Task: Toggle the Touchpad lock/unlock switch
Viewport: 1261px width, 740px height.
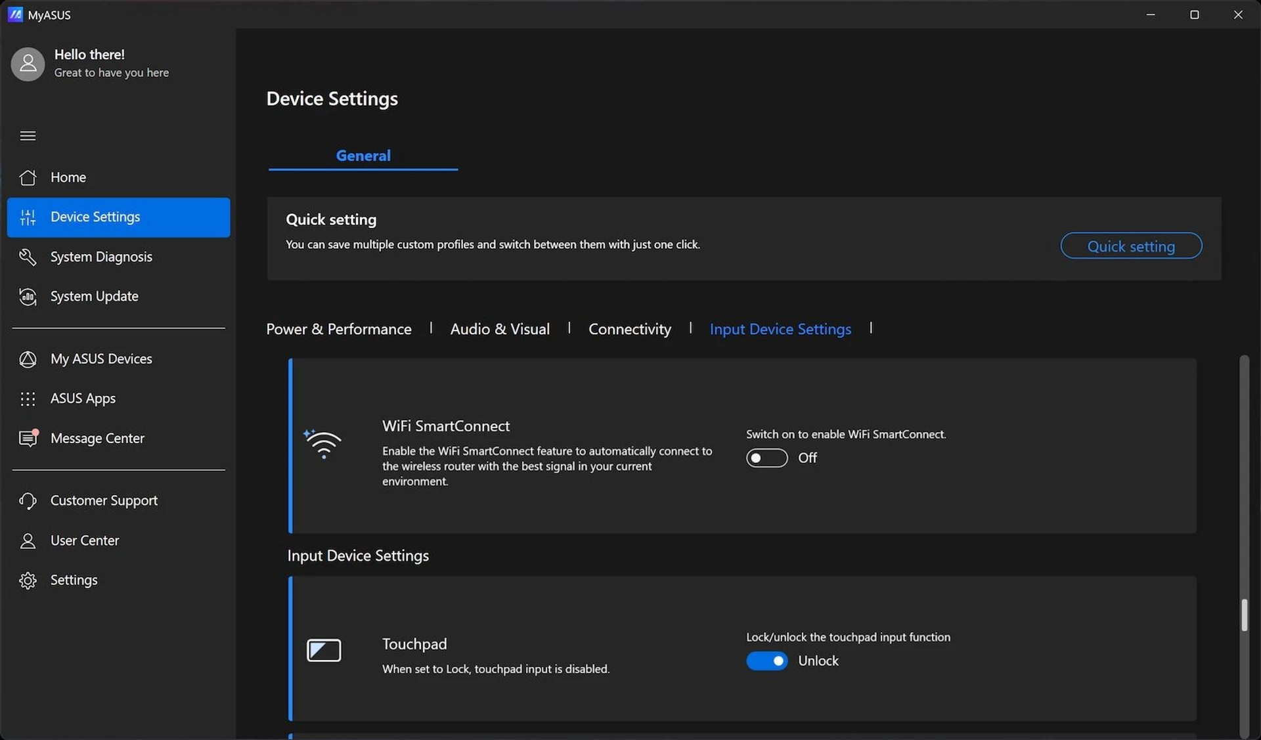Action: pos(766,661)
